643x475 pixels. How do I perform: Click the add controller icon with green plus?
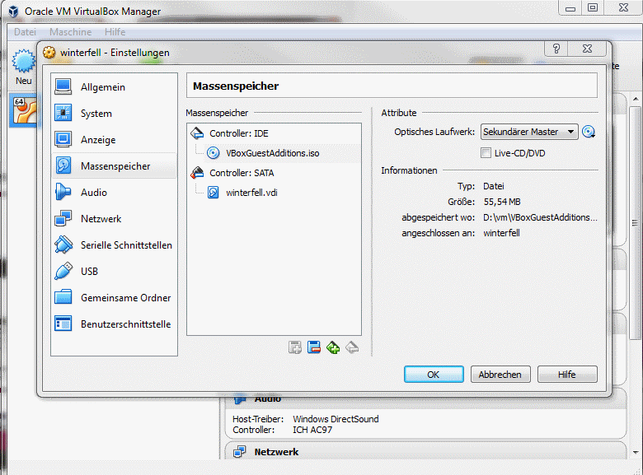pos(333,347)
